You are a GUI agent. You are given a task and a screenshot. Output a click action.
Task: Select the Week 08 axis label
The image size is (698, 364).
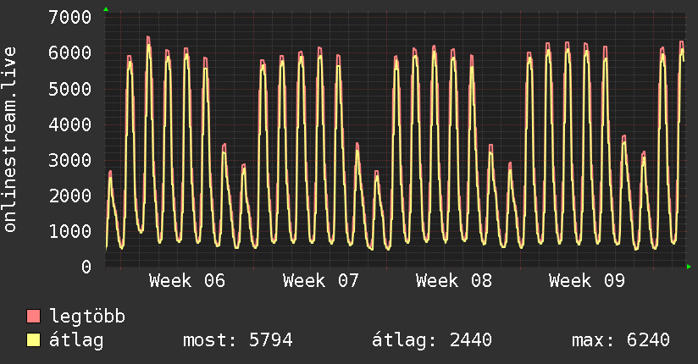pos(454,281)
